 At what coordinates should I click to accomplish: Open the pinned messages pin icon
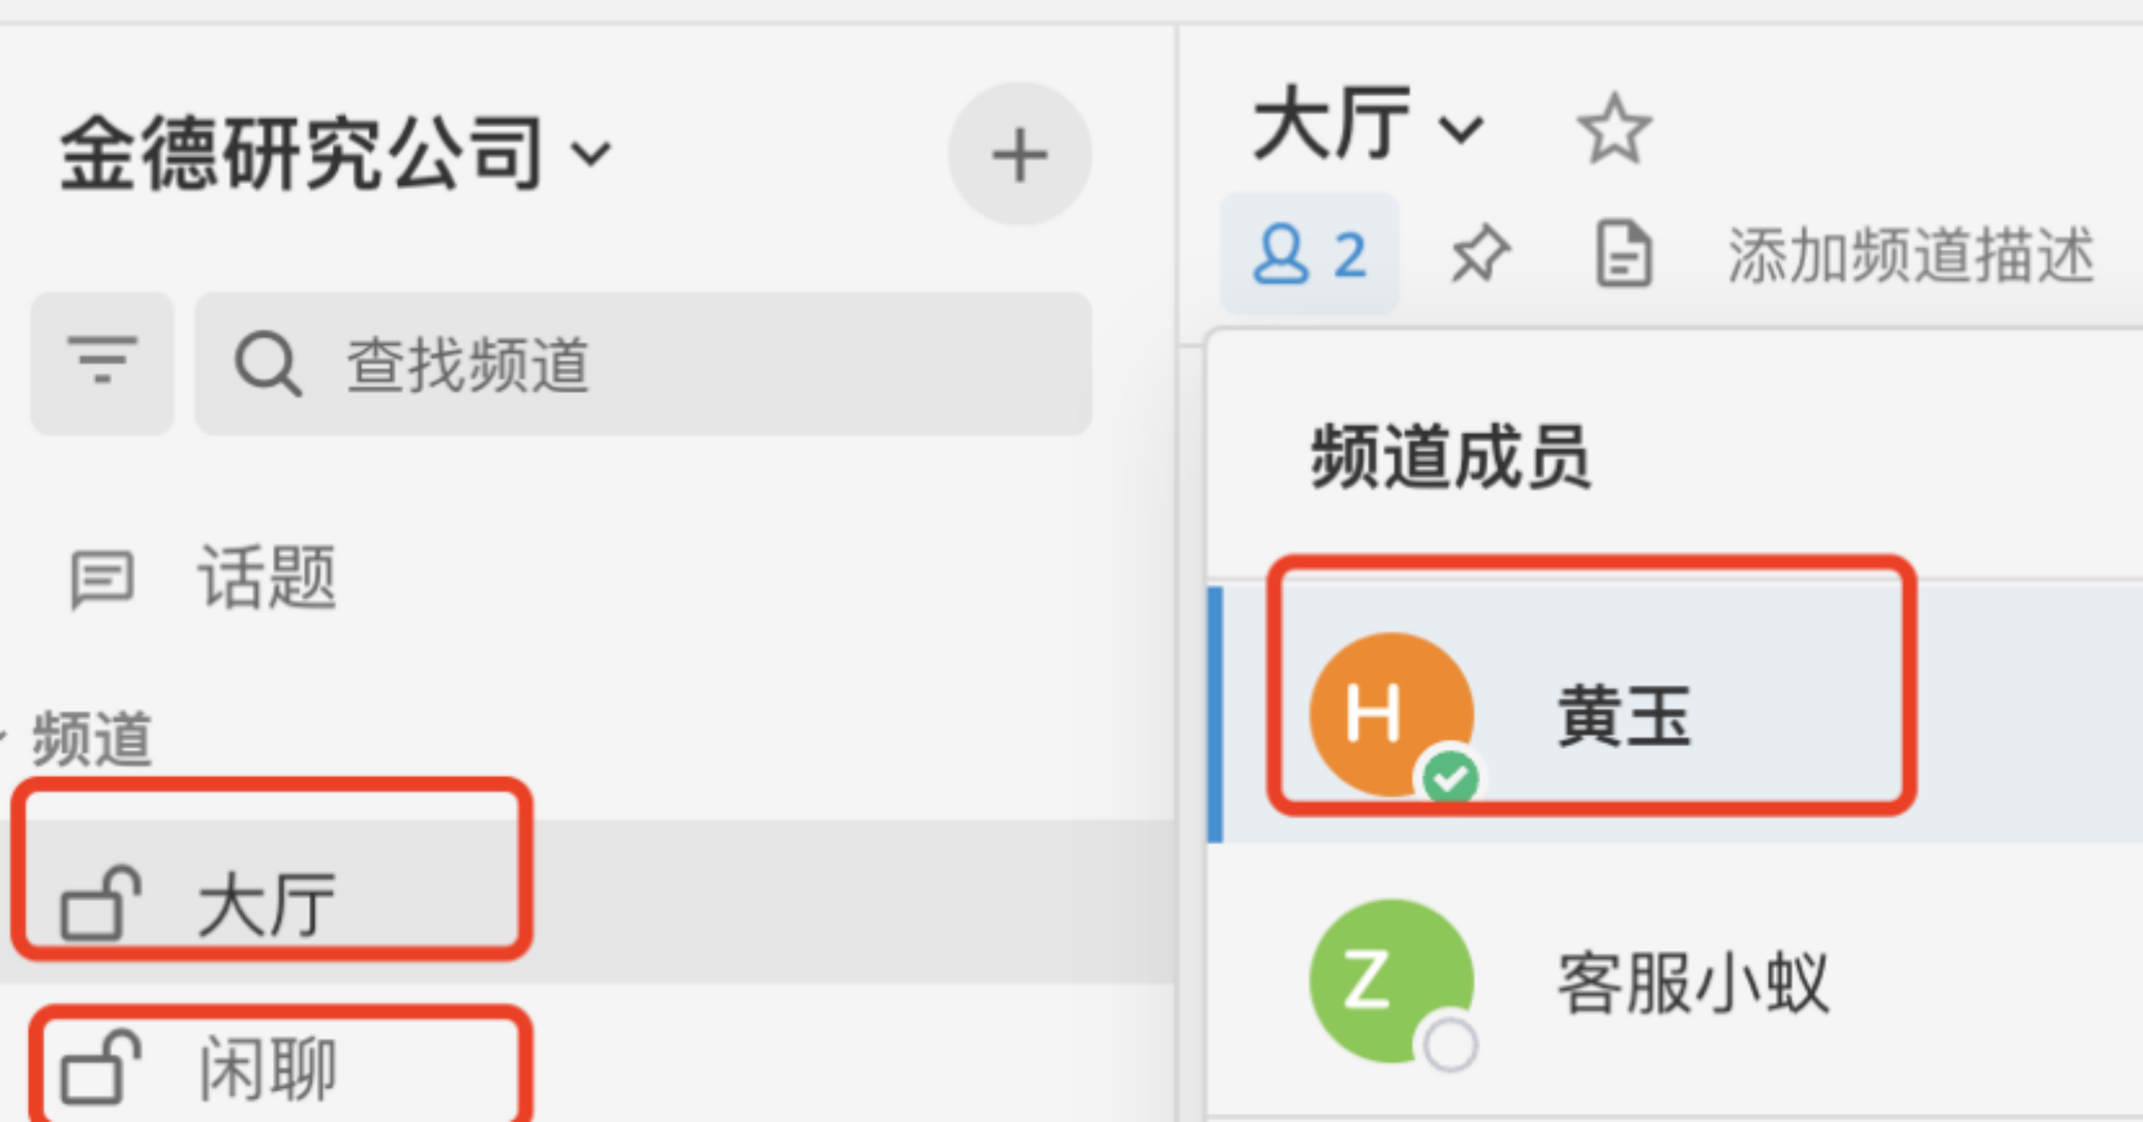[1480, 254]
